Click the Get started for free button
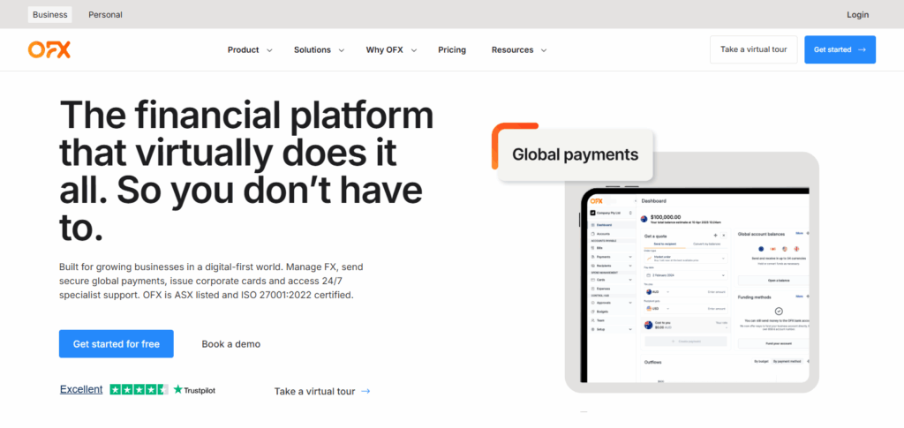 tap(116, 344)
